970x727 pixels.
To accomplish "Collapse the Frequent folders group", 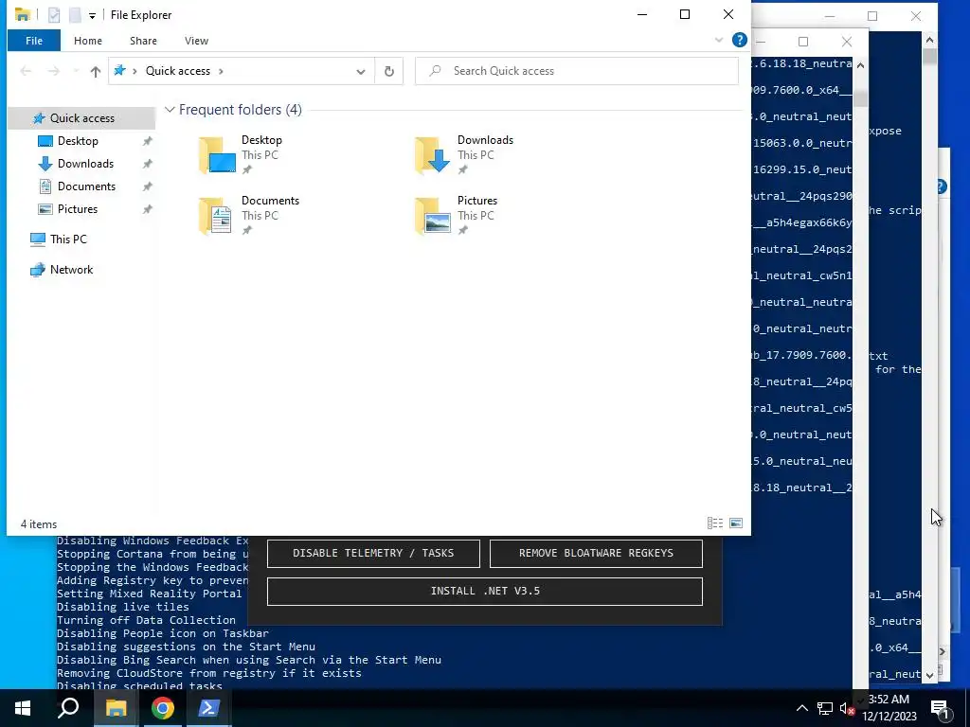I will click(170, 110).
